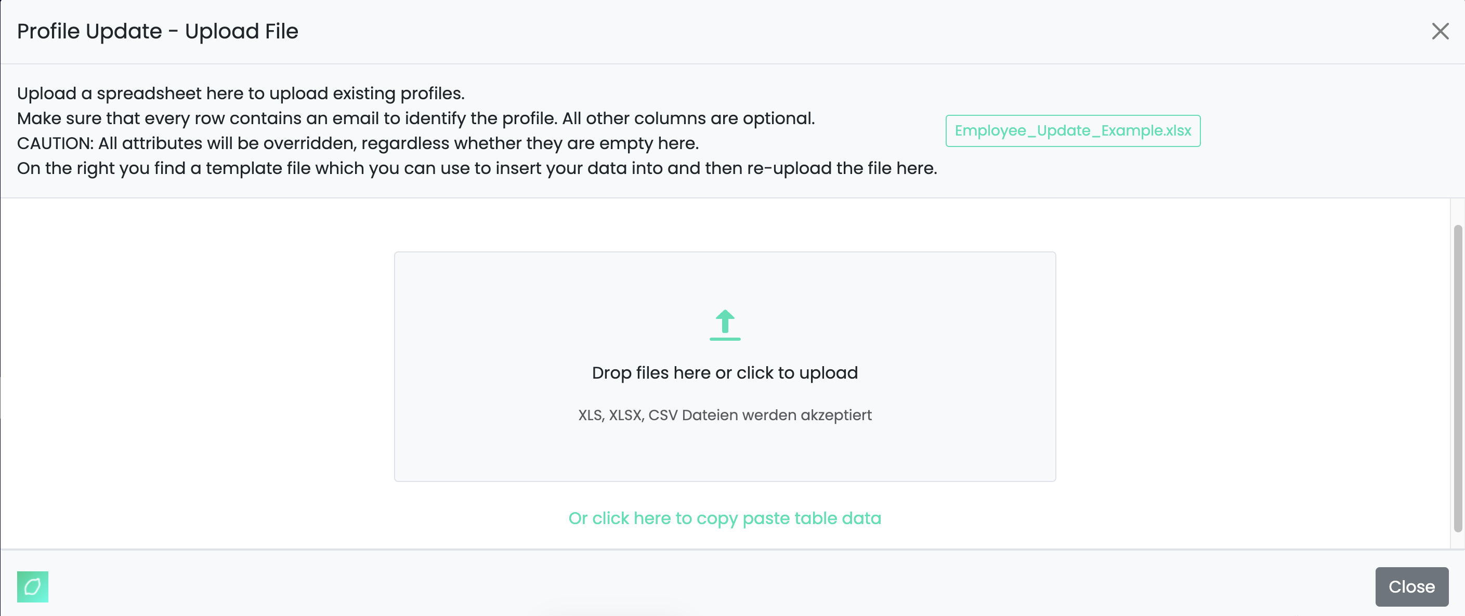Open the copy paste table data link
The height and width of the screenshot is (616, 1465).
coord(725,518)
